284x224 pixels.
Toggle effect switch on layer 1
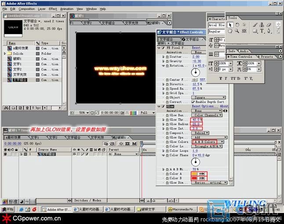coord(87,154)
